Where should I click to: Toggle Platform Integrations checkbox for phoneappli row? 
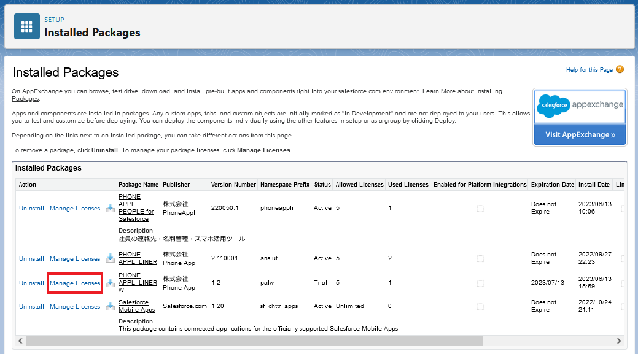(480, 209)
